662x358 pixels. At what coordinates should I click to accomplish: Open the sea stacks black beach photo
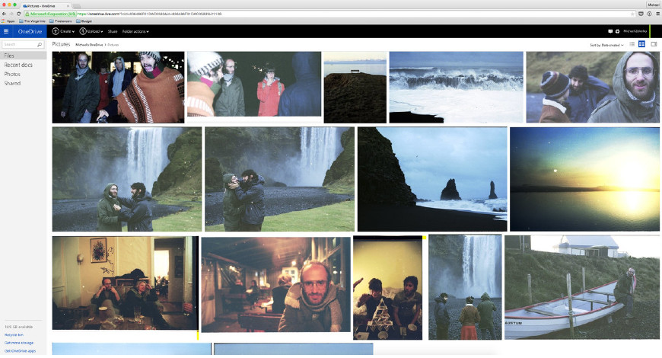(x=432, y=179)
